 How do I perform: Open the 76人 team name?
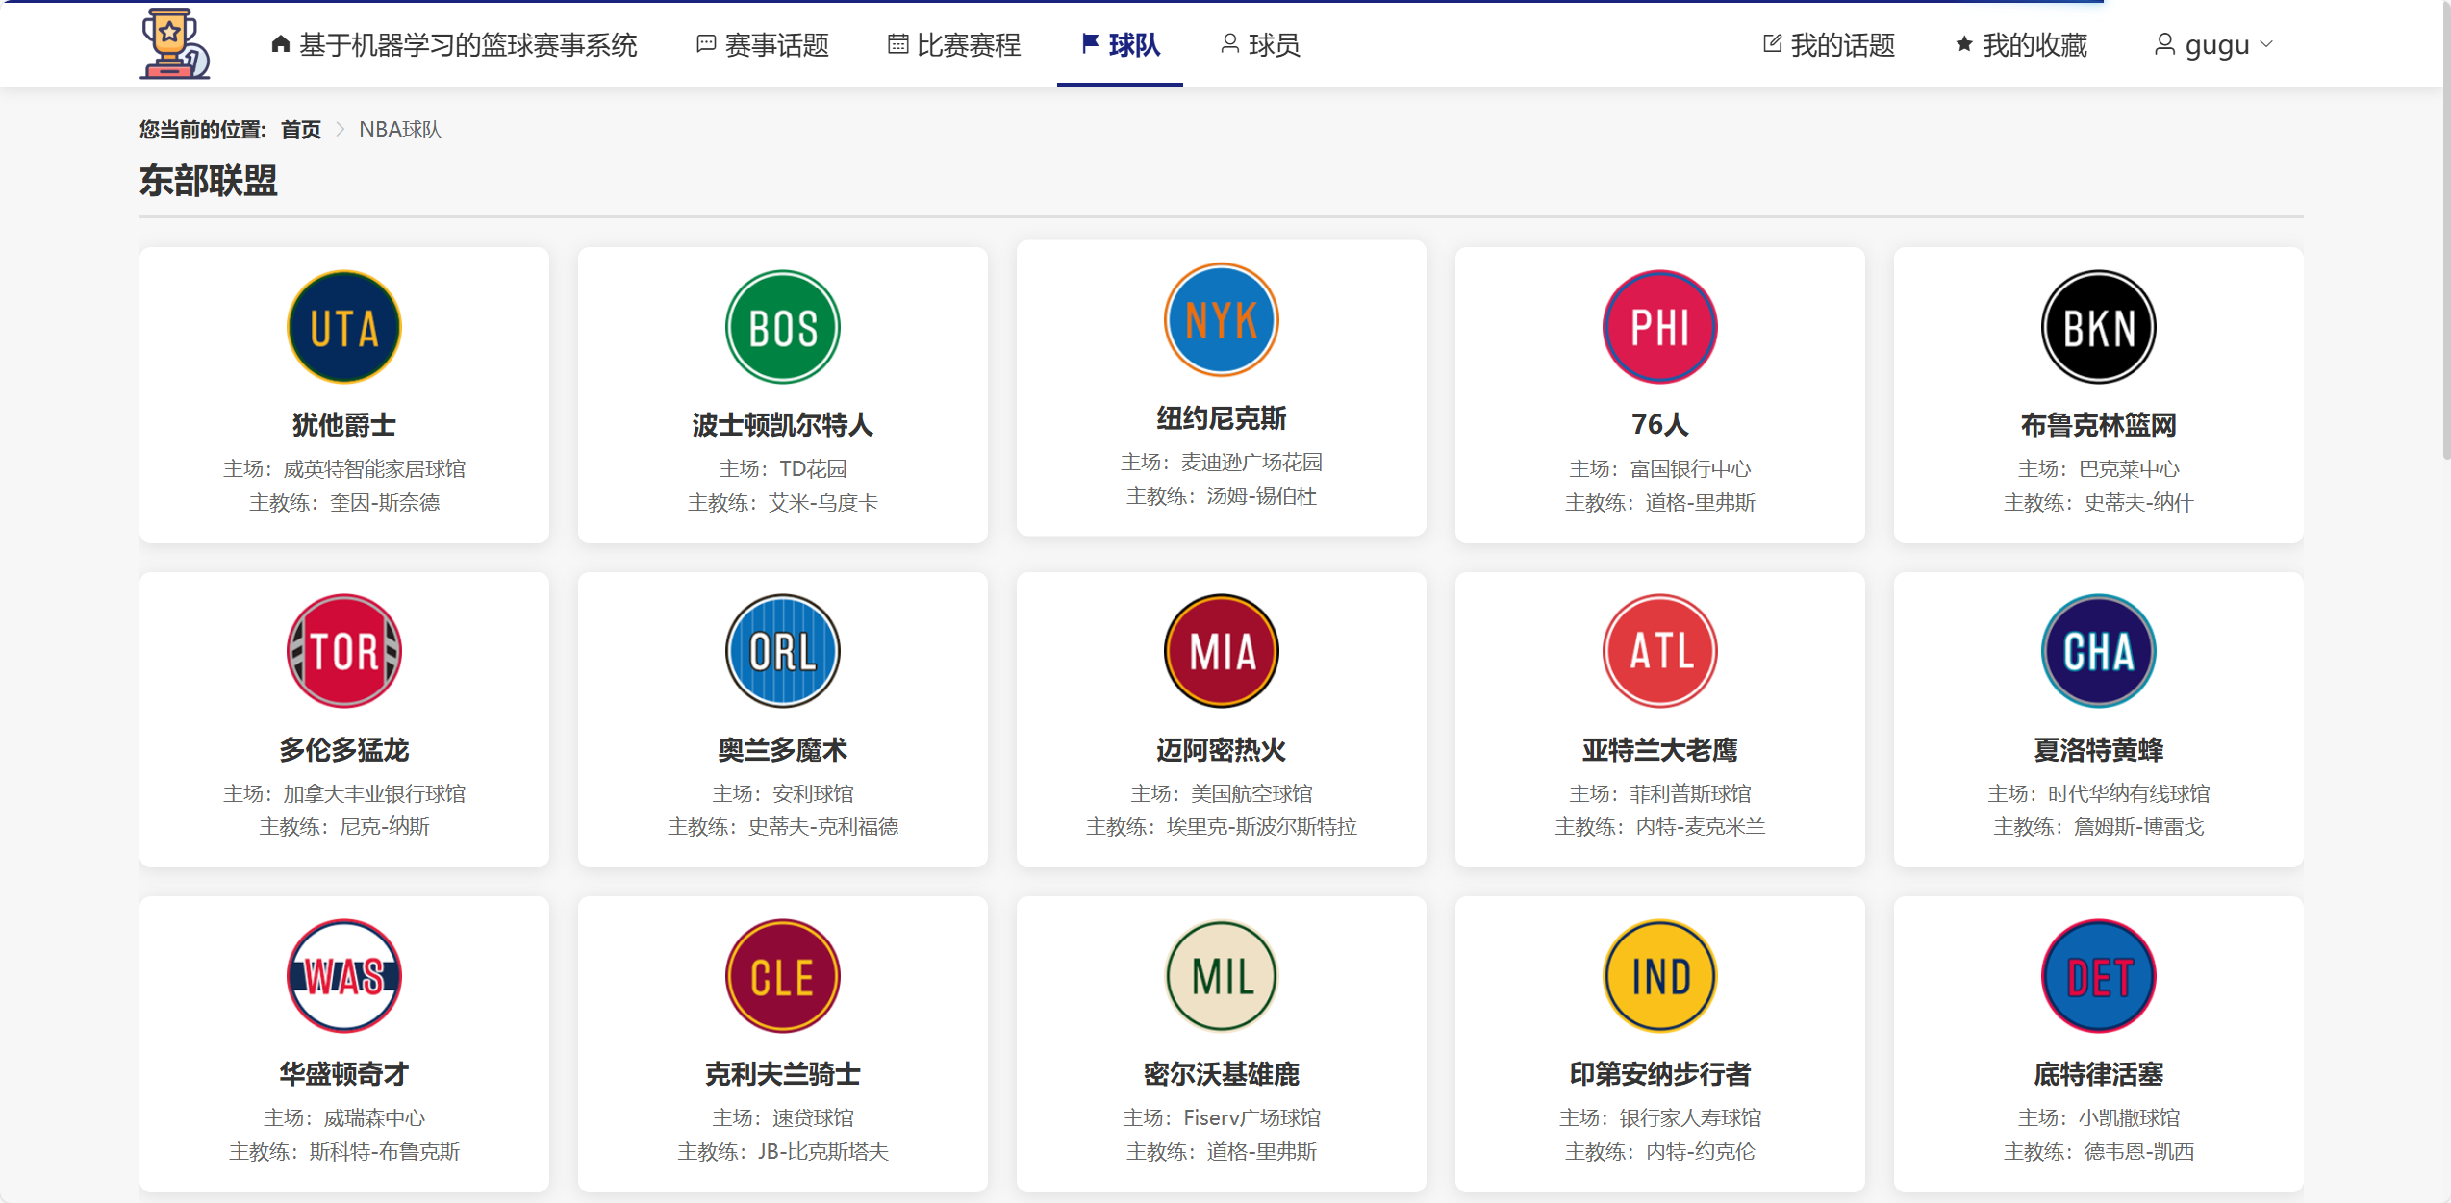click(x=1660, y=424)
